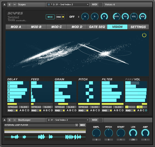Click the GRAIN SPREAD button
Screen dimensions: 155x147
[60, 107]
